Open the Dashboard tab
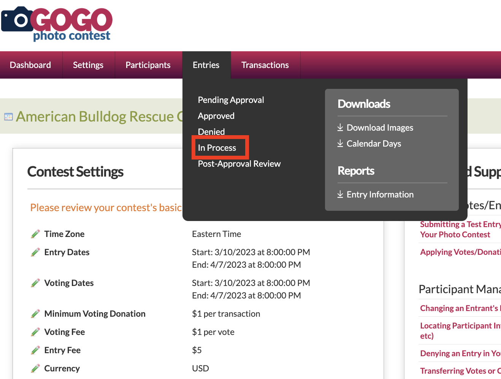This screenshot has width=501, height=379. pos(30,65)
